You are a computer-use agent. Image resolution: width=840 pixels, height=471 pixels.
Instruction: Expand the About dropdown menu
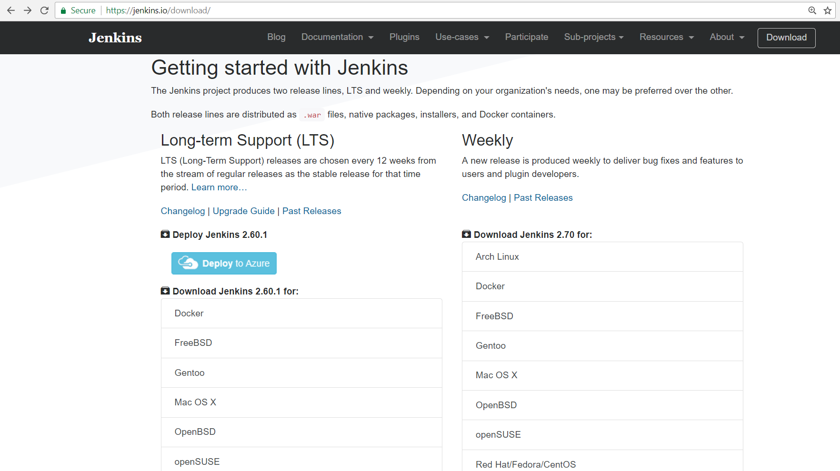coord(727,37)
